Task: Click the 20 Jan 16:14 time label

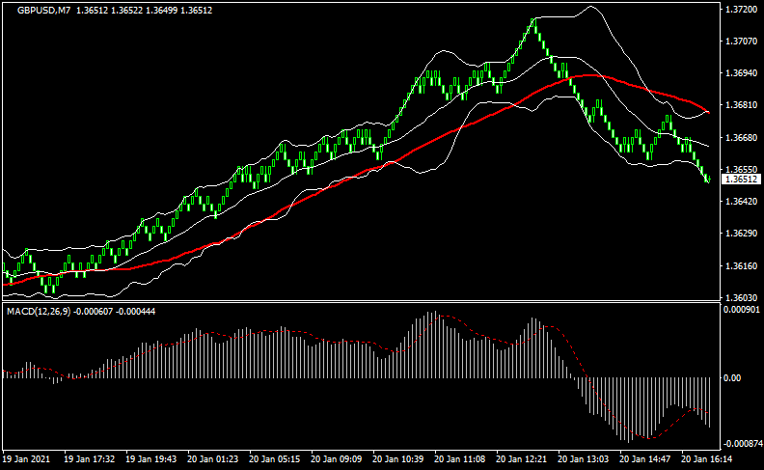Action: click(706, 459)
